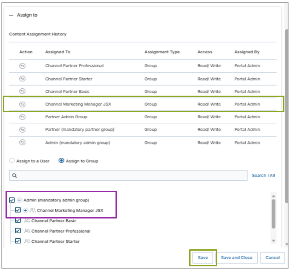Click Assignment Type column header

click(162, 52)
